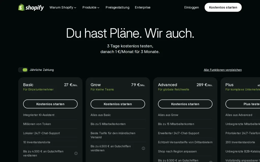Click 'Für Einzelunternehmer' subtitle
This screenshot has width=260, height=162.
[38, 89]
